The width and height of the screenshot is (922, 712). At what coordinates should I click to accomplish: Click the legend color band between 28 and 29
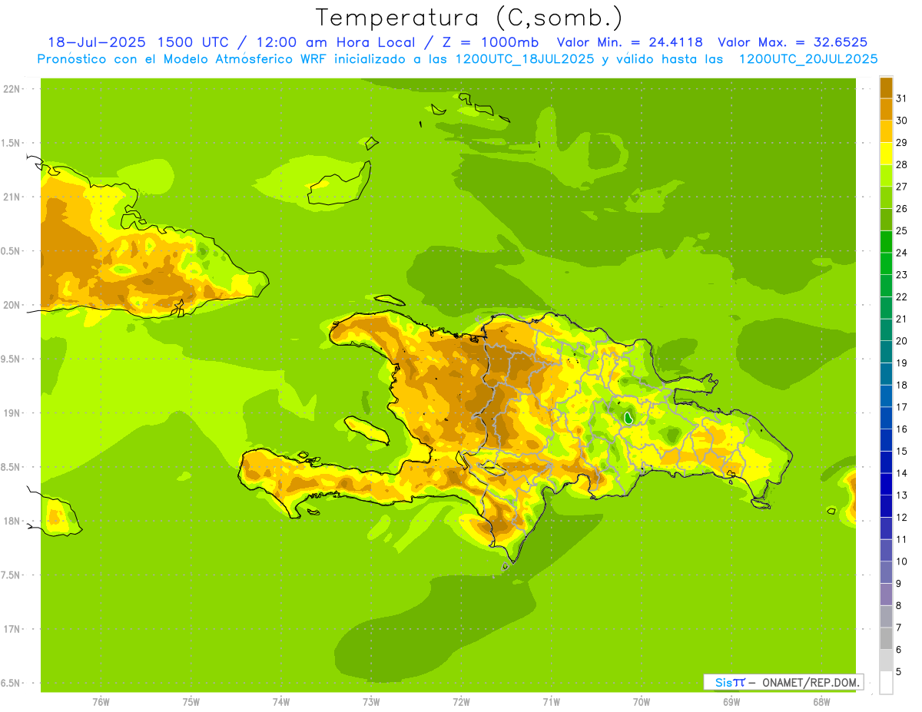point(886,153)
